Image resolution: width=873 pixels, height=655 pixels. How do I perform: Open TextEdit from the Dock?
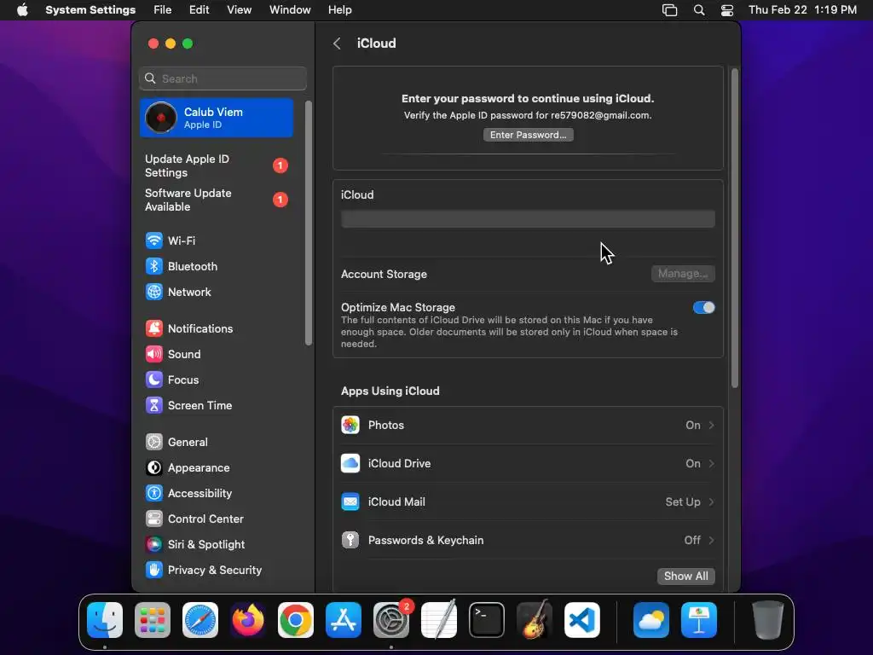coord(439,620)
